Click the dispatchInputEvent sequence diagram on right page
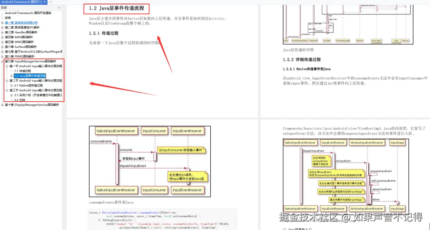Screen dimensions: 430x230 [346, 176]
